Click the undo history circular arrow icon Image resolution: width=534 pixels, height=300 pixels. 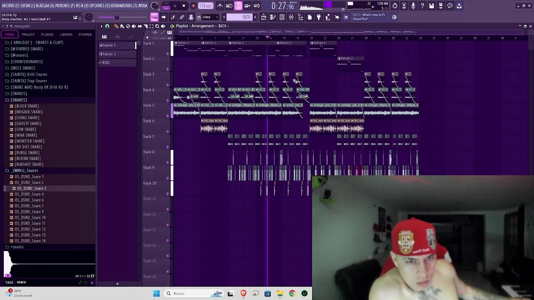coord(395,6)
